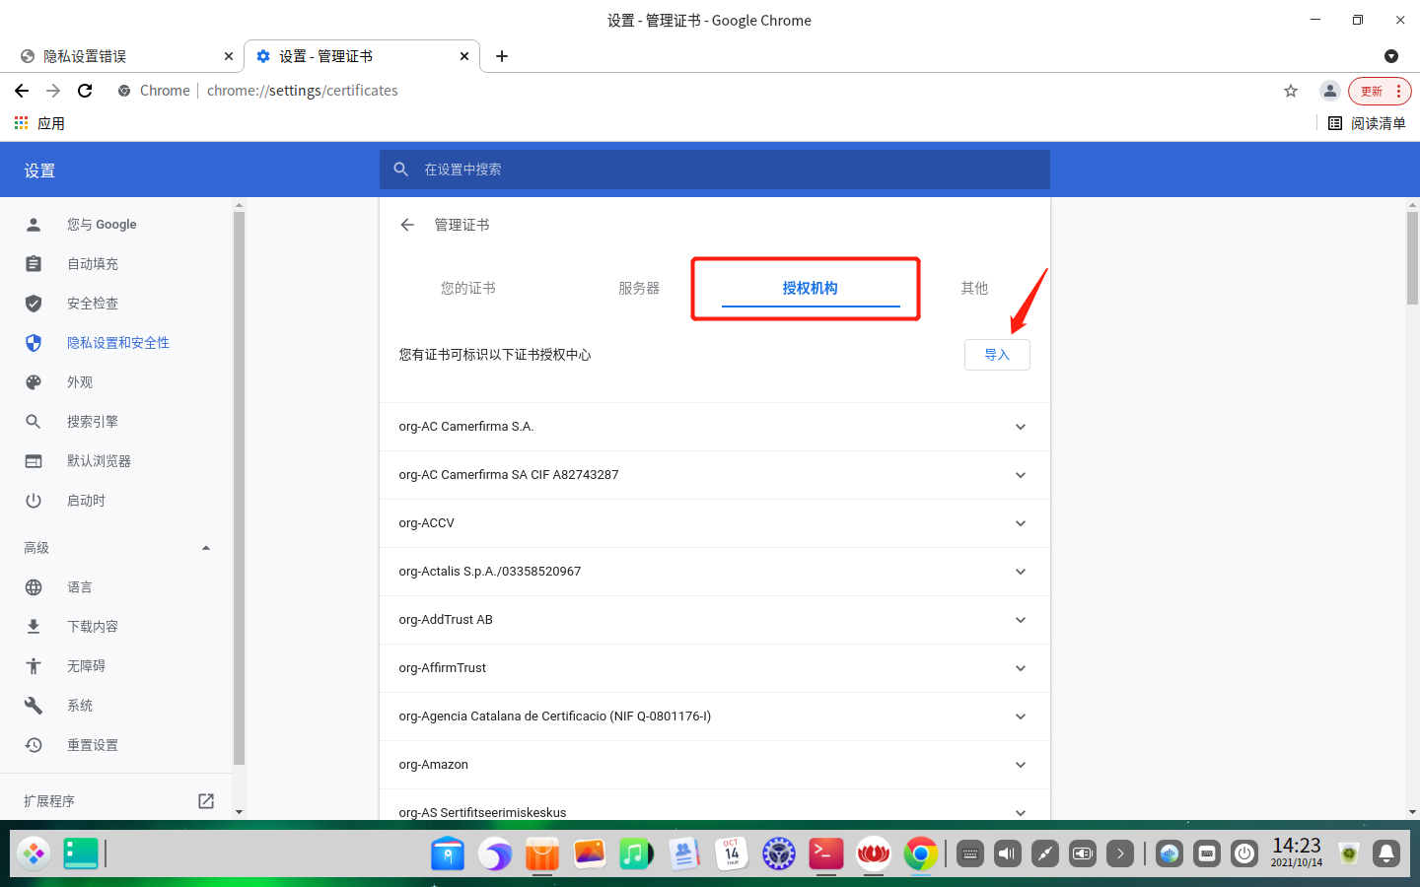
Task: Click the 启动时 power icon
Action: coord(34,501)
